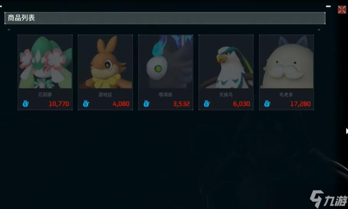Viewport: 348px width, 209px height.
Task: Close the merchant window with red X
Action: click(x=342, y=9)
